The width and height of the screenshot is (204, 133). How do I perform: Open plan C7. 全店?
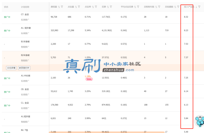point(25,14)
